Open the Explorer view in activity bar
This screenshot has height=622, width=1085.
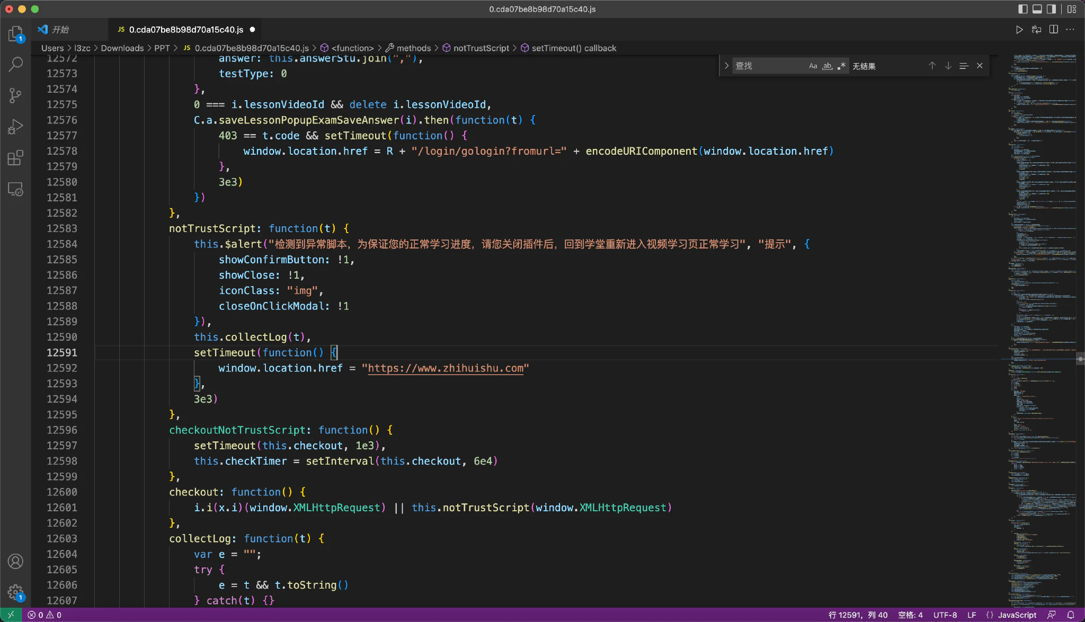click(15, 34)
